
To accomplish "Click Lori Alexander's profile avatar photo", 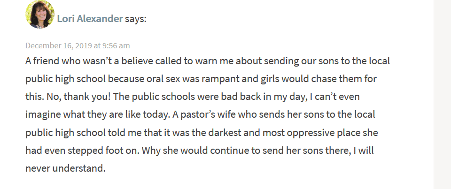I will pyautogui.click(x=40, y=15).
